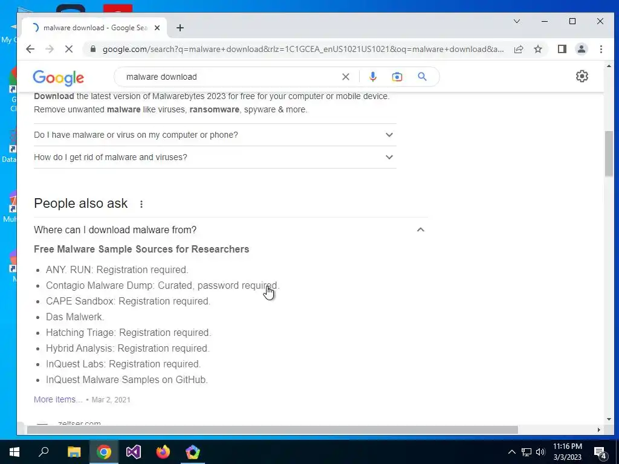Stop loading the page

point(69,49)
